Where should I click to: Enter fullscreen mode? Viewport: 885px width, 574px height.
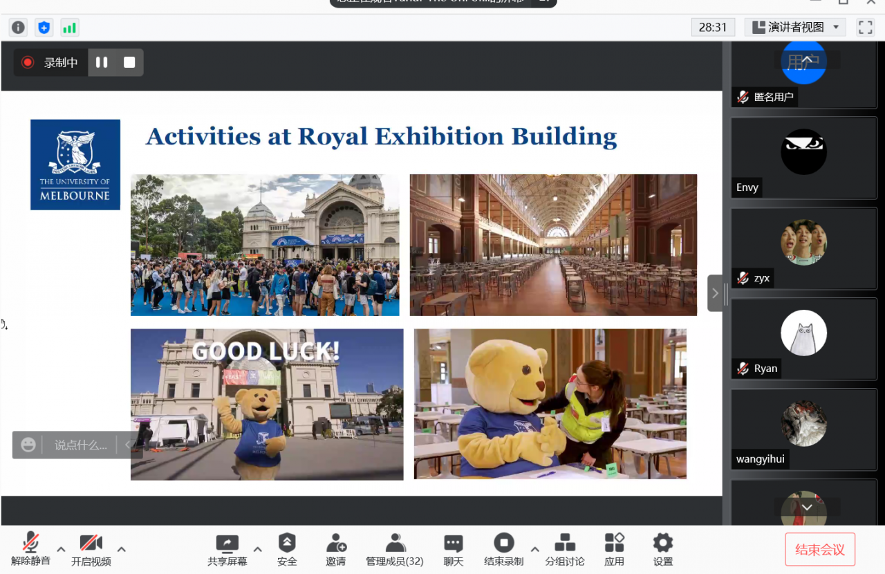(x=865, y=28)
